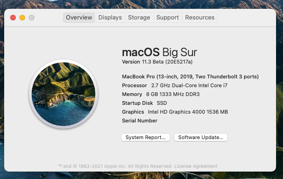Click the 'Memory' label

(132, 94)
